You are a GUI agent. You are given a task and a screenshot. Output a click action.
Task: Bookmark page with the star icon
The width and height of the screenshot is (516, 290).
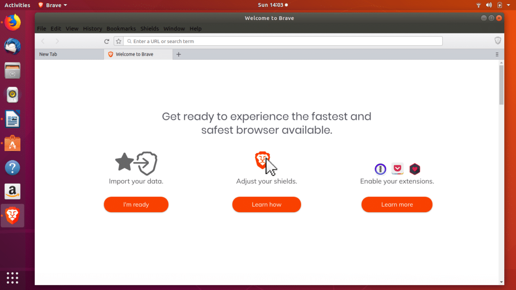pos(119,41)
